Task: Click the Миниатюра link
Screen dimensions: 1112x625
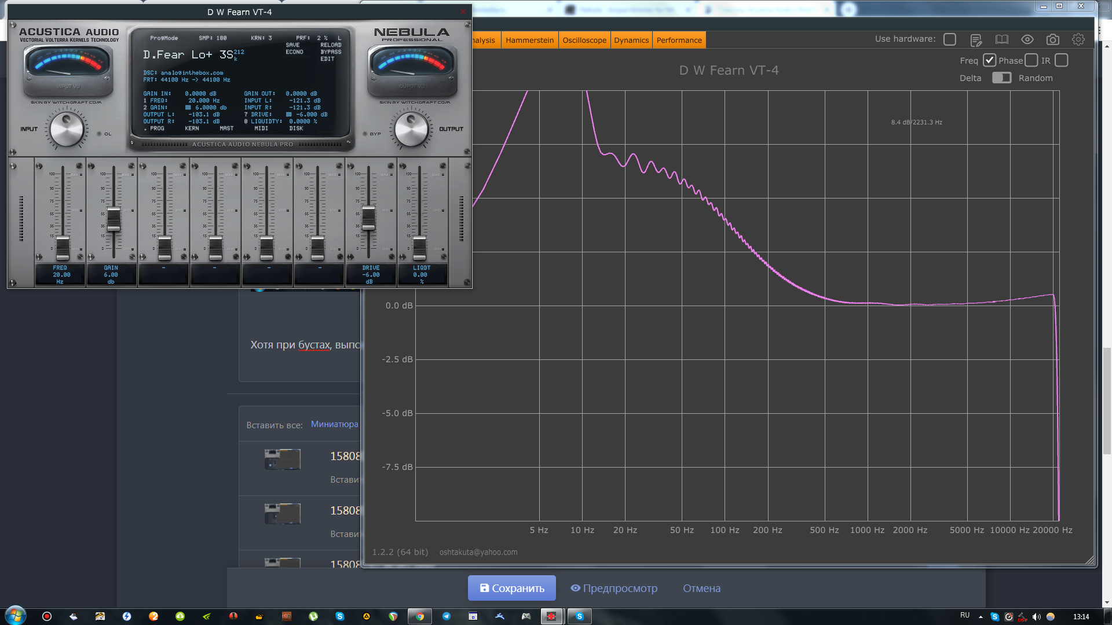Action: coord(335,424)
